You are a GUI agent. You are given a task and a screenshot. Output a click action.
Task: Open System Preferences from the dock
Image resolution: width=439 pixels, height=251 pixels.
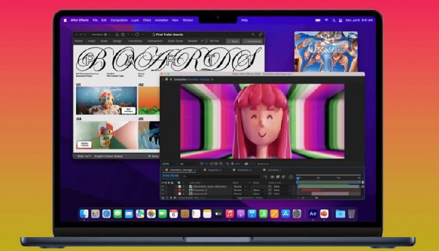click(x=297, y=214)
